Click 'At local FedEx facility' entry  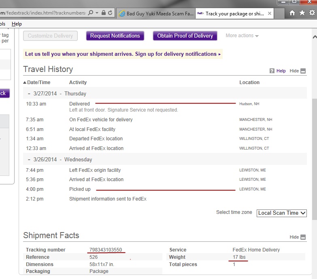click(x=92, y=129)
